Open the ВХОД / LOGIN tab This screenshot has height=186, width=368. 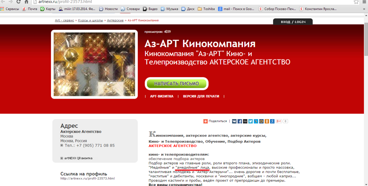(x=293, y=22)
